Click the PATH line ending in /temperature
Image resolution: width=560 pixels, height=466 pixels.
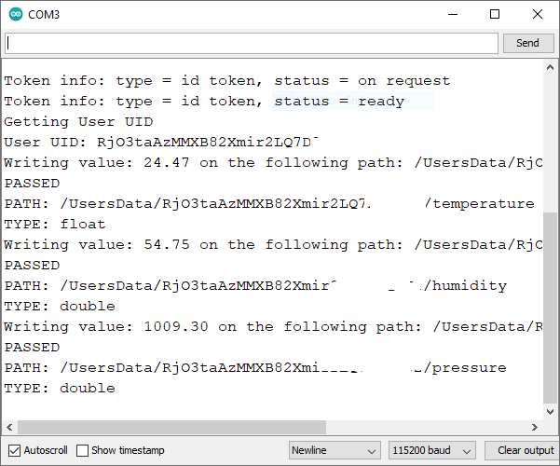(x=269, y=204)
